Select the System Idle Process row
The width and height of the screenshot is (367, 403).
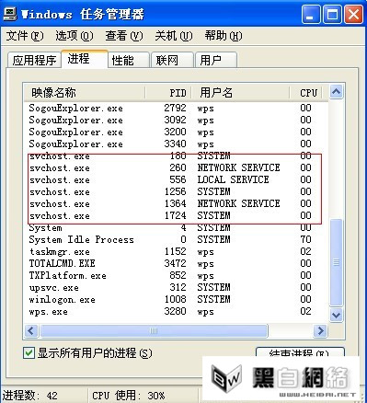click(x=177, y=239)
